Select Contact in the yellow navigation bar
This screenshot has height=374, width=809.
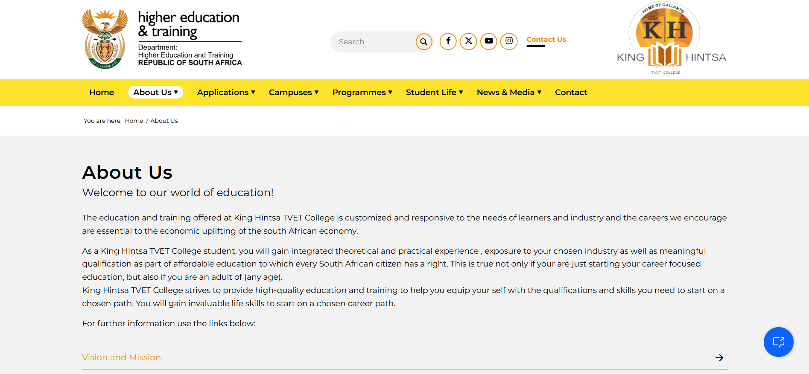(571, 92)
